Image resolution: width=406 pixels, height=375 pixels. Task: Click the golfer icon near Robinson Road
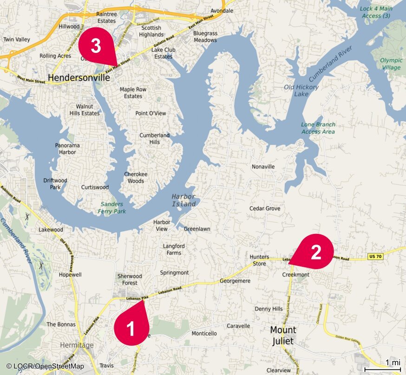27,216
